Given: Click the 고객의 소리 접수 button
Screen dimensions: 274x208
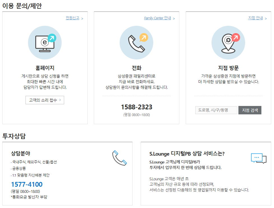Looking at the screenshot, I should [x=45, y=100].
